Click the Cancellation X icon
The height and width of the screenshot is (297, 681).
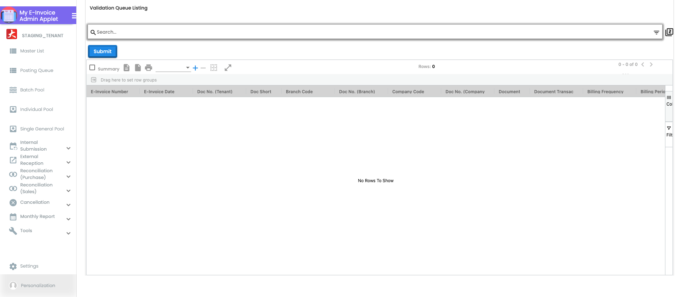point(13,203)
